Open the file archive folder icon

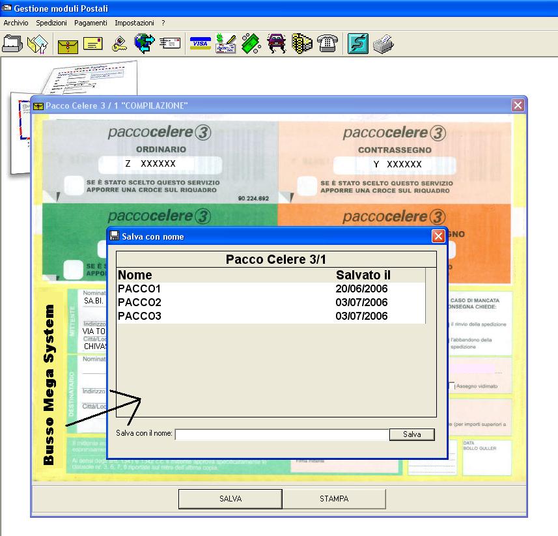point(12,44)
